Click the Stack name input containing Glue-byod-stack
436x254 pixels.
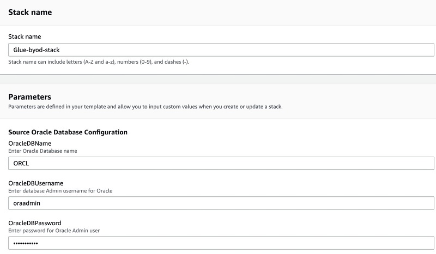(221, 50)
